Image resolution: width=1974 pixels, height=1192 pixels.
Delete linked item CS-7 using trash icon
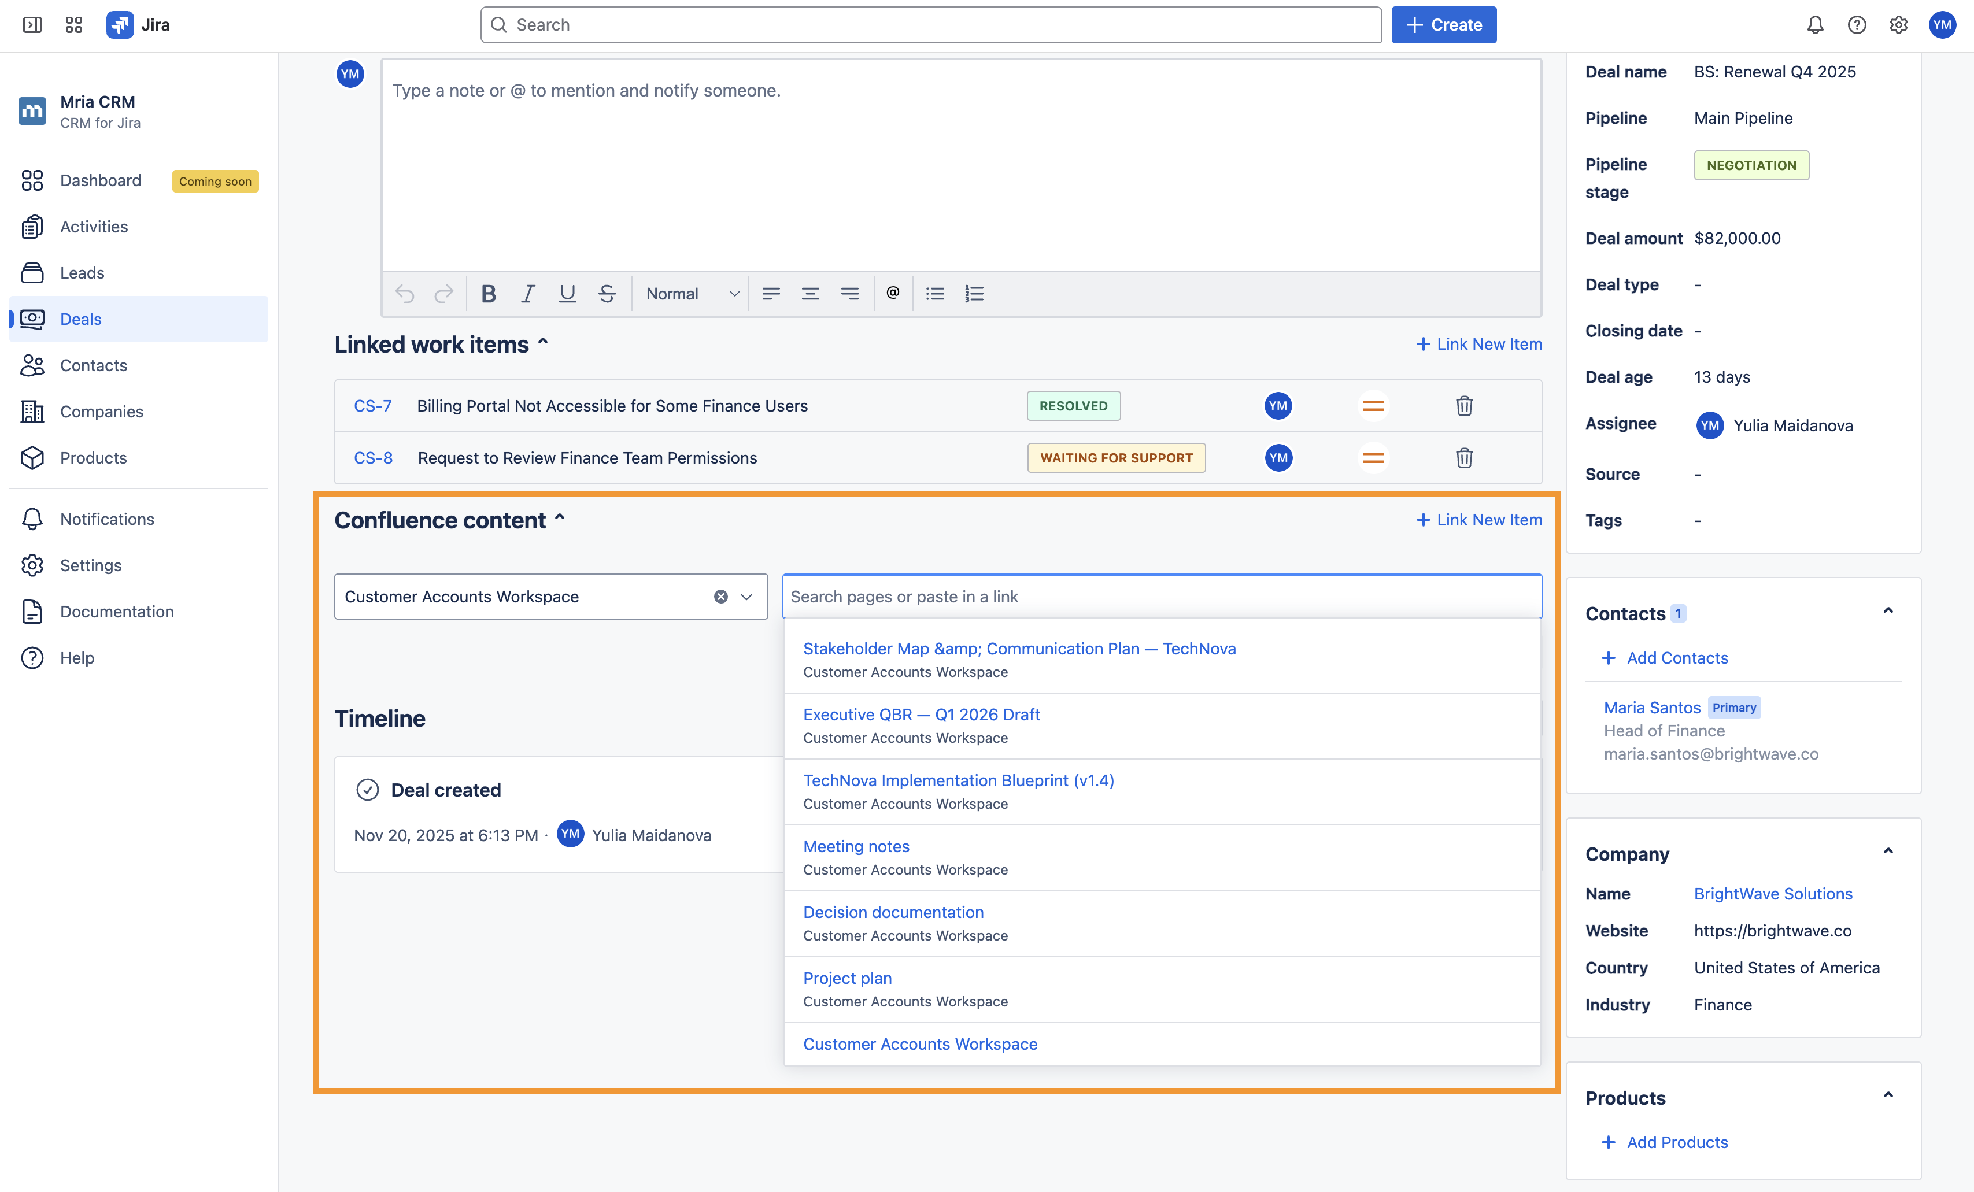(1463, 405)
